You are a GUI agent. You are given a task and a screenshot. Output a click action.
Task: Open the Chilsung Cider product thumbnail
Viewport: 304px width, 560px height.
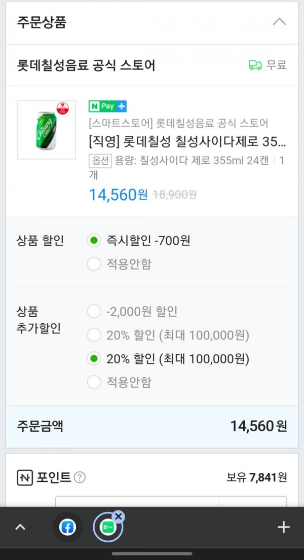[47, 130]
